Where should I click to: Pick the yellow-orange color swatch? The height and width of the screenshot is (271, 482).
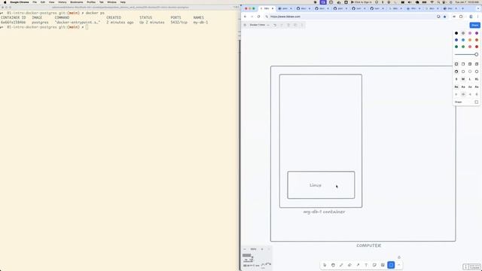[470, 40]
